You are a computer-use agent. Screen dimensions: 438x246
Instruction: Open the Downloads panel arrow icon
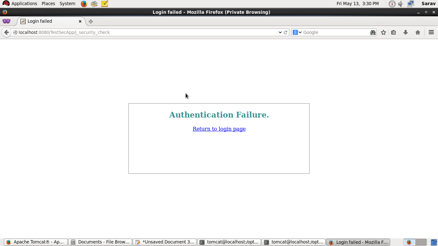pos(406,32)
